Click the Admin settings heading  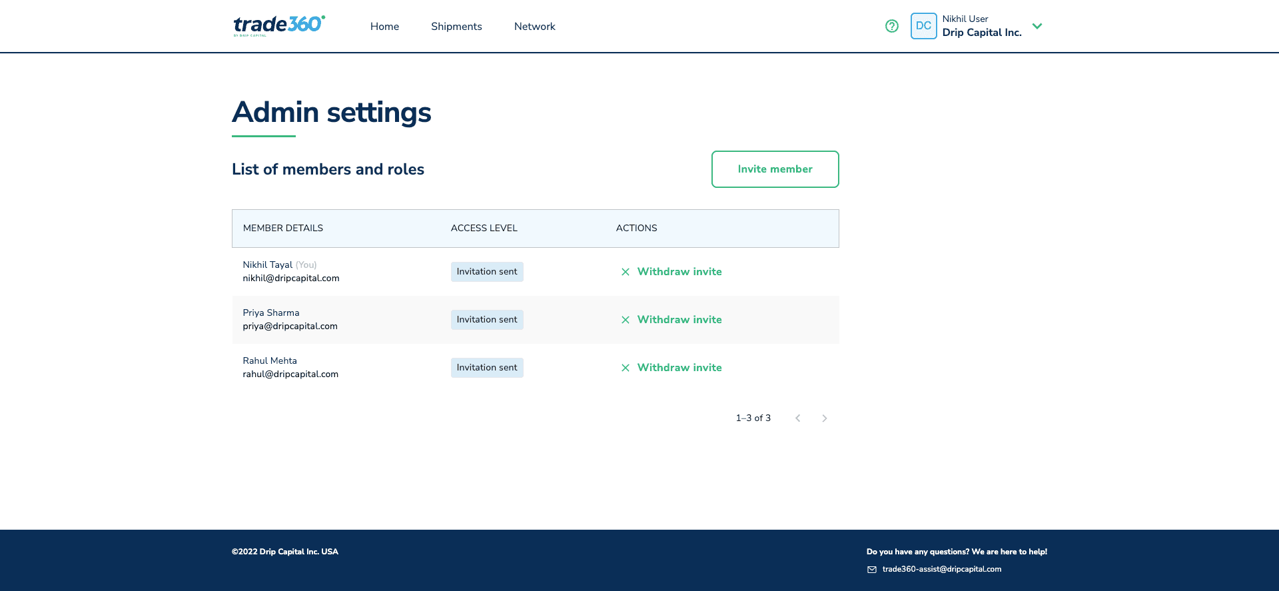coord(332,112)
